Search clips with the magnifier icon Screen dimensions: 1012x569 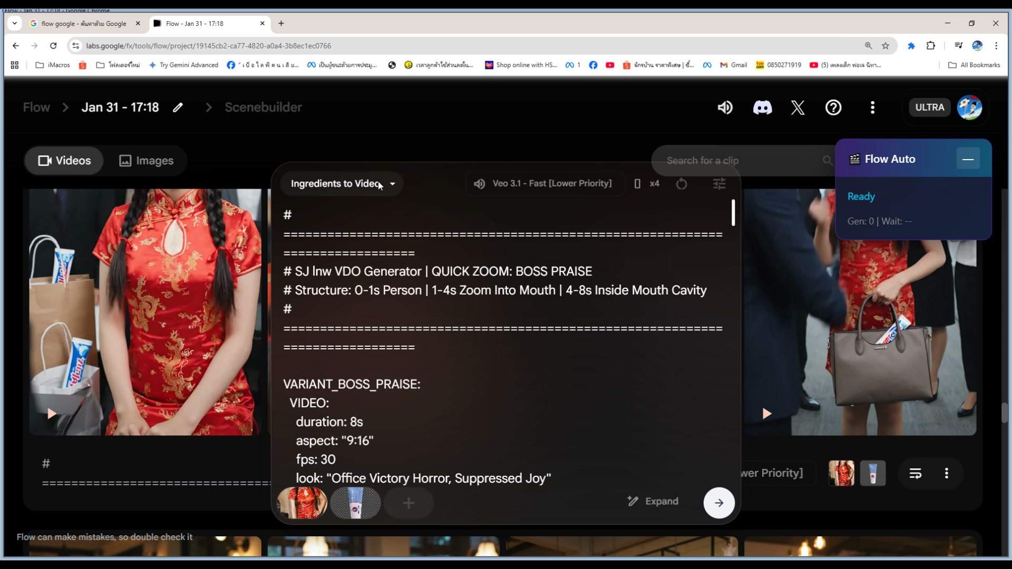click(x=827, y=161)
